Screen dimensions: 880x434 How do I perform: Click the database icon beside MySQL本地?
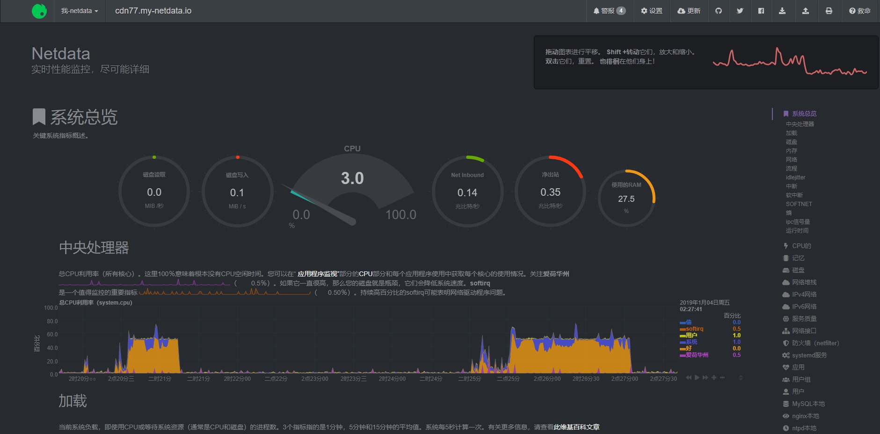(786, 404)
